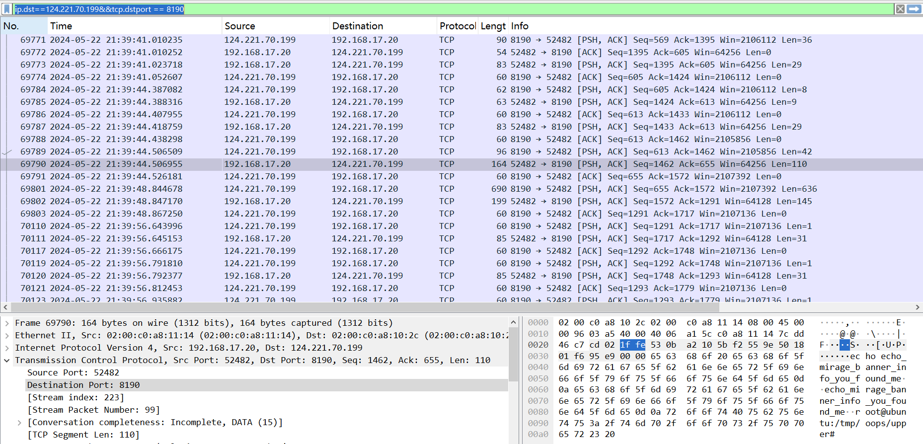Click inside the display filter text field

click(497, 9)
